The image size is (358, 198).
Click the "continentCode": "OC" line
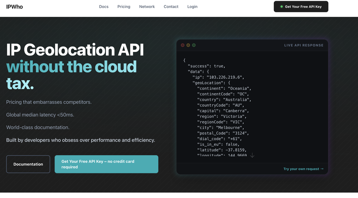[x=223, y=94]
